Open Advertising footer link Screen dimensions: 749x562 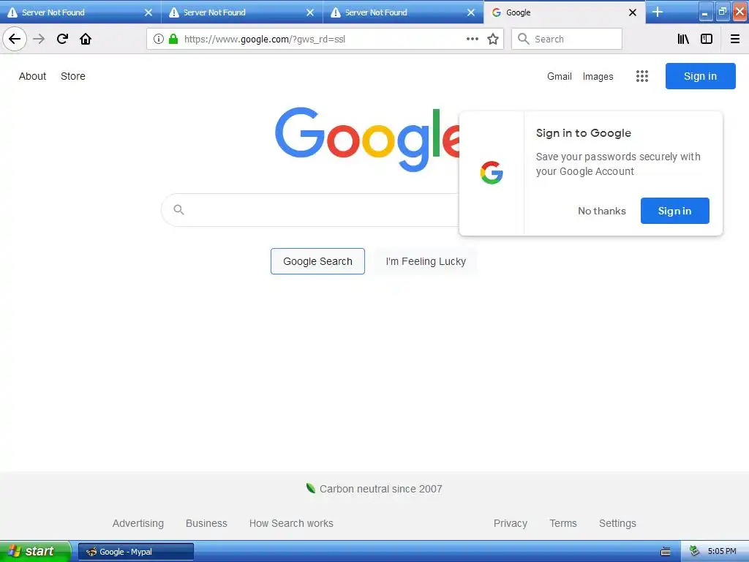[x=138, y=523]
